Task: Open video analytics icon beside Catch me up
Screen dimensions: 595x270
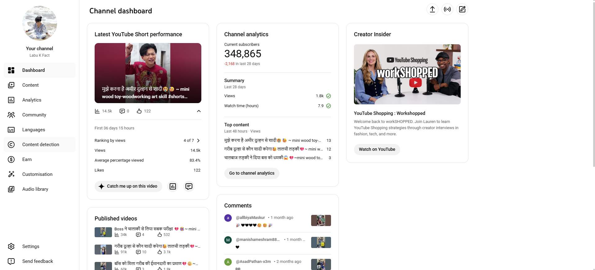Action: click(173, 186)
